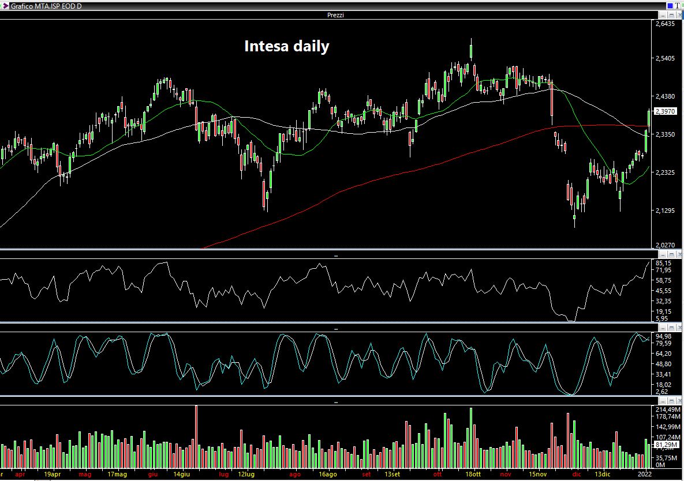Click the 2022 year label on time axis
The image size is (684, 481).
point(644,474)
